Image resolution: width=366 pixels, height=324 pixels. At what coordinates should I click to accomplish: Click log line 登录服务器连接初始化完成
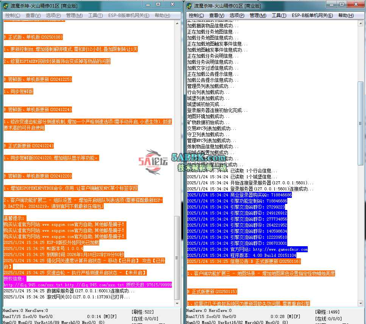(x=217, y=110)
